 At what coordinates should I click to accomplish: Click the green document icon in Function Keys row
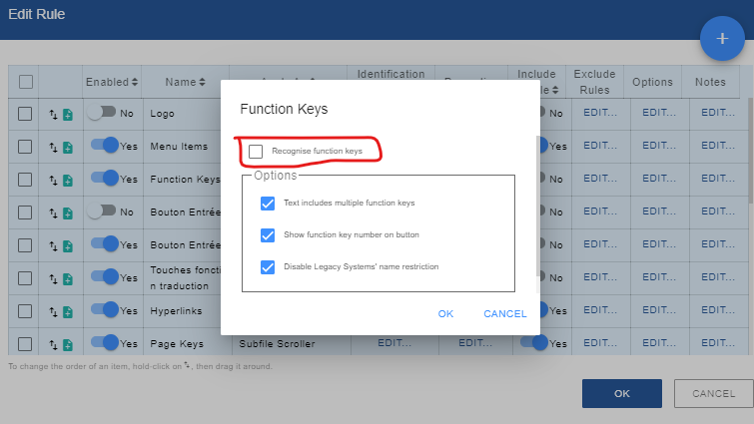tap(68, 180)
